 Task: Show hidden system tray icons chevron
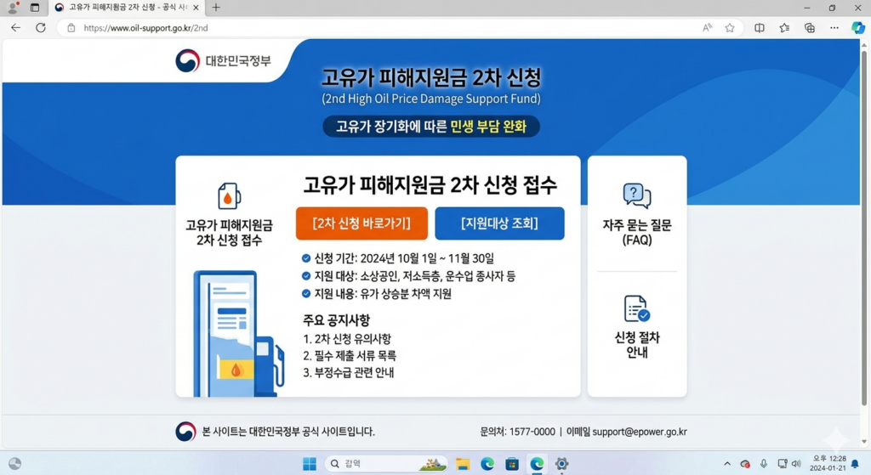pyautogui.click(x=727, y=464)
